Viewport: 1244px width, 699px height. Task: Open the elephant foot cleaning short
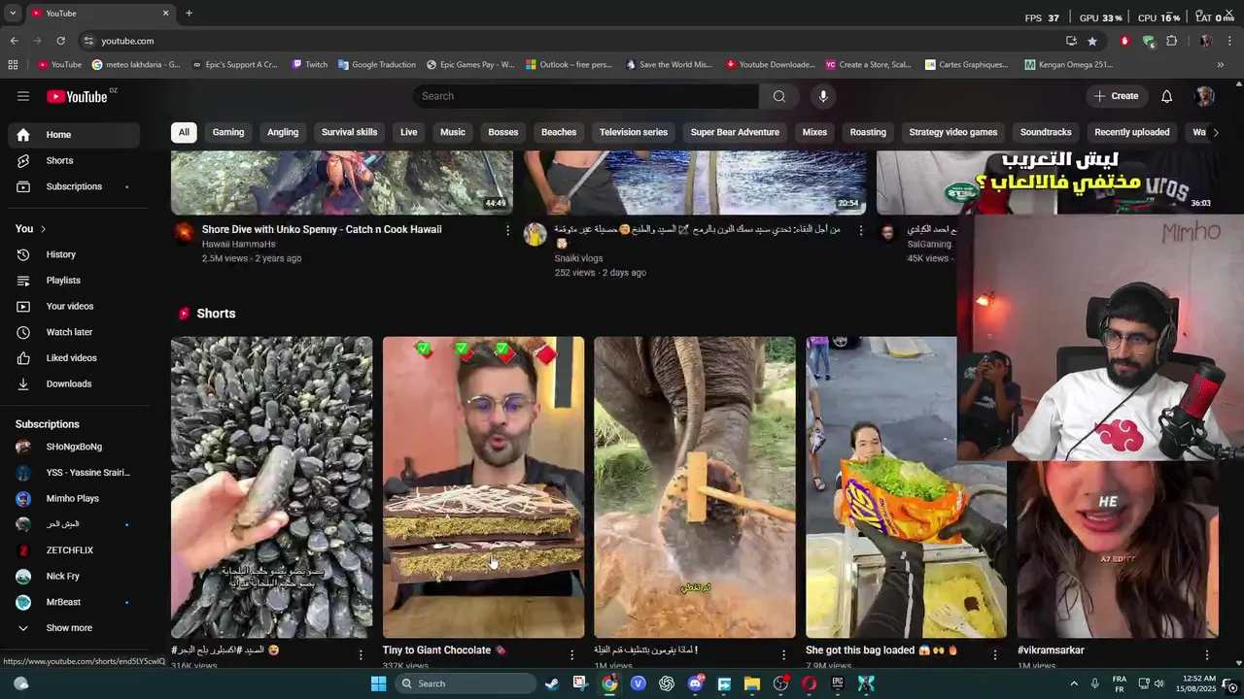point(695,487)
